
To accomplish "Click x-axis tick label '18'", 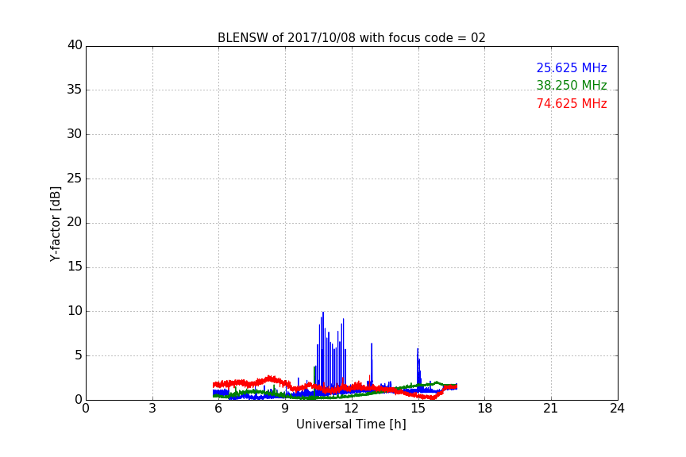I will (485, 409).
